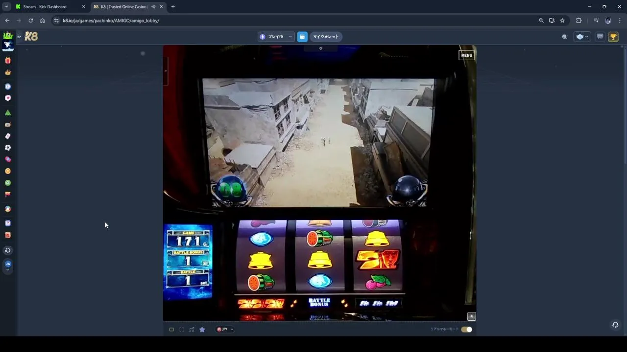This screenshot has height=352, width=627.
Task: Click the slot machine's left reel
Action: (262, 256)
